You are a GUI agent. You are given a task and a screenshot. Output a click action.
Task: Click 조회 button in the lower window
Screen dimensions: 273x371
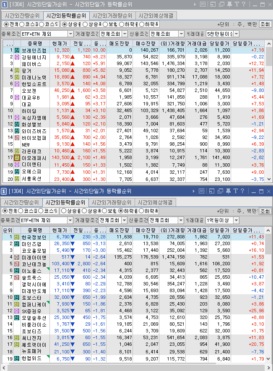(265, 211)
